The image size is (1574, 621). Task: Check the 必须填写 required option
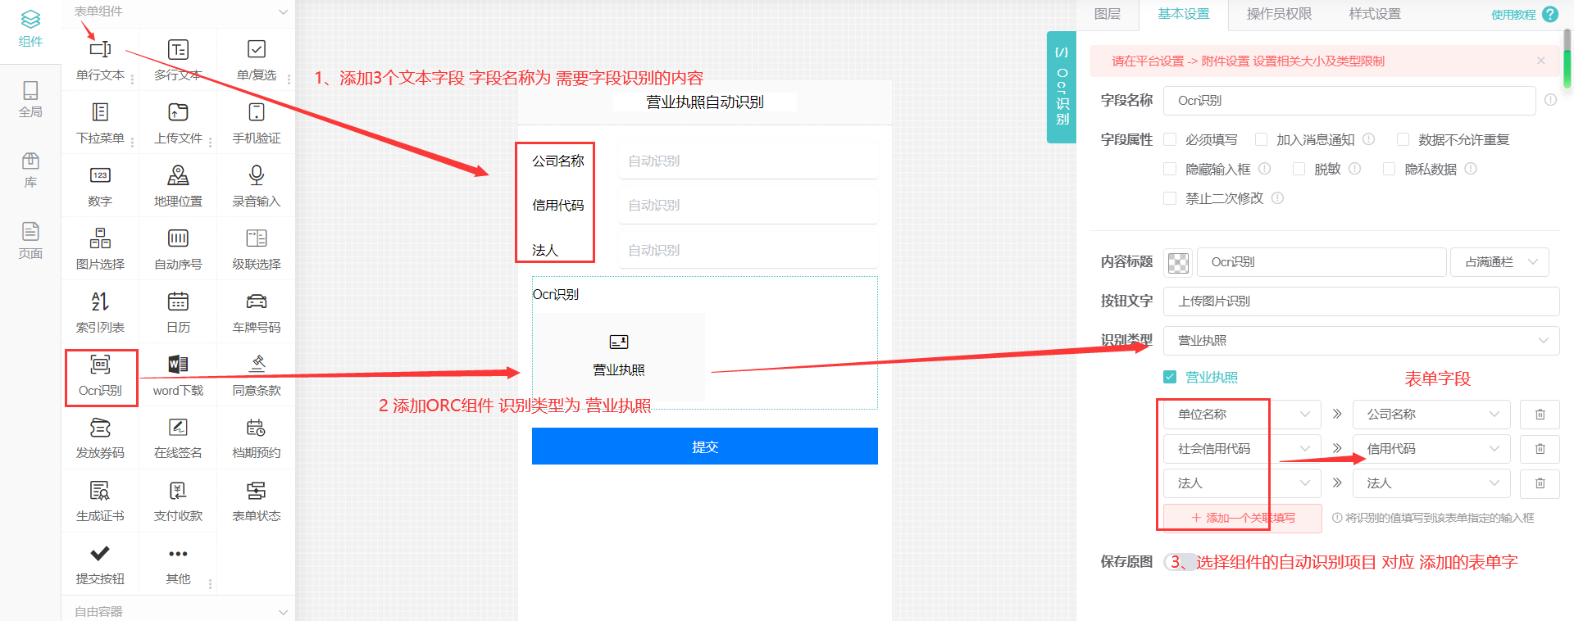[1170, 139]
